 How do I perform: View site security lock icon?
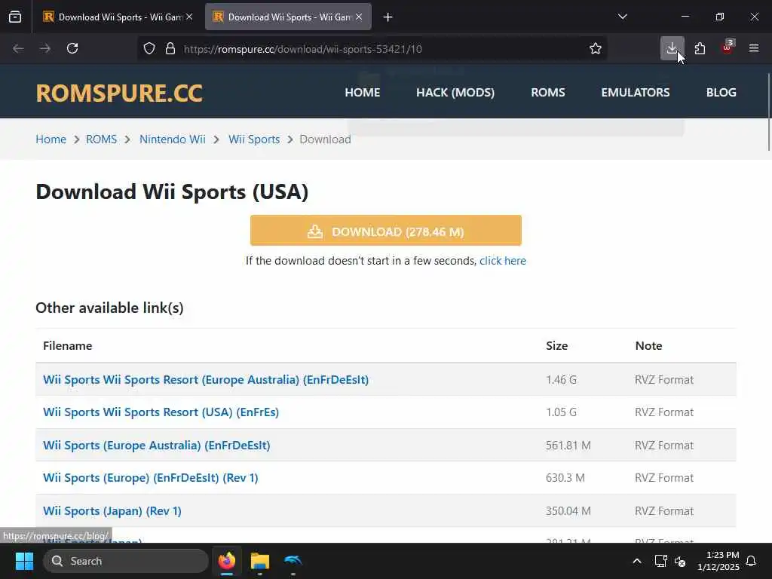tap(170, 48)
